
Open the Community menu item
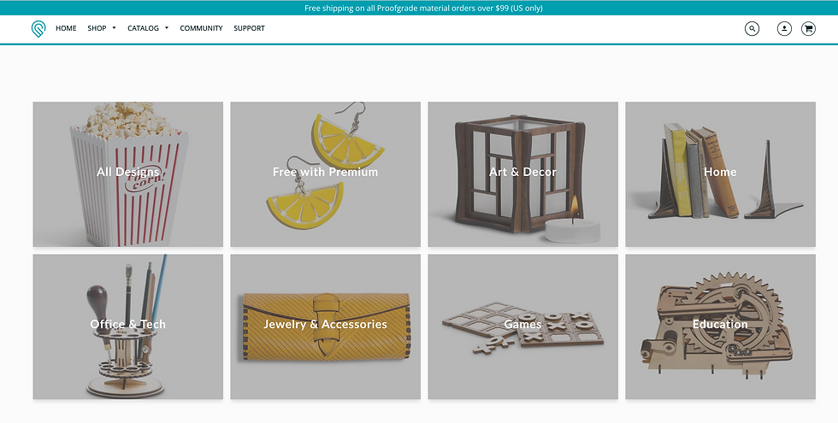click(202, 28)
